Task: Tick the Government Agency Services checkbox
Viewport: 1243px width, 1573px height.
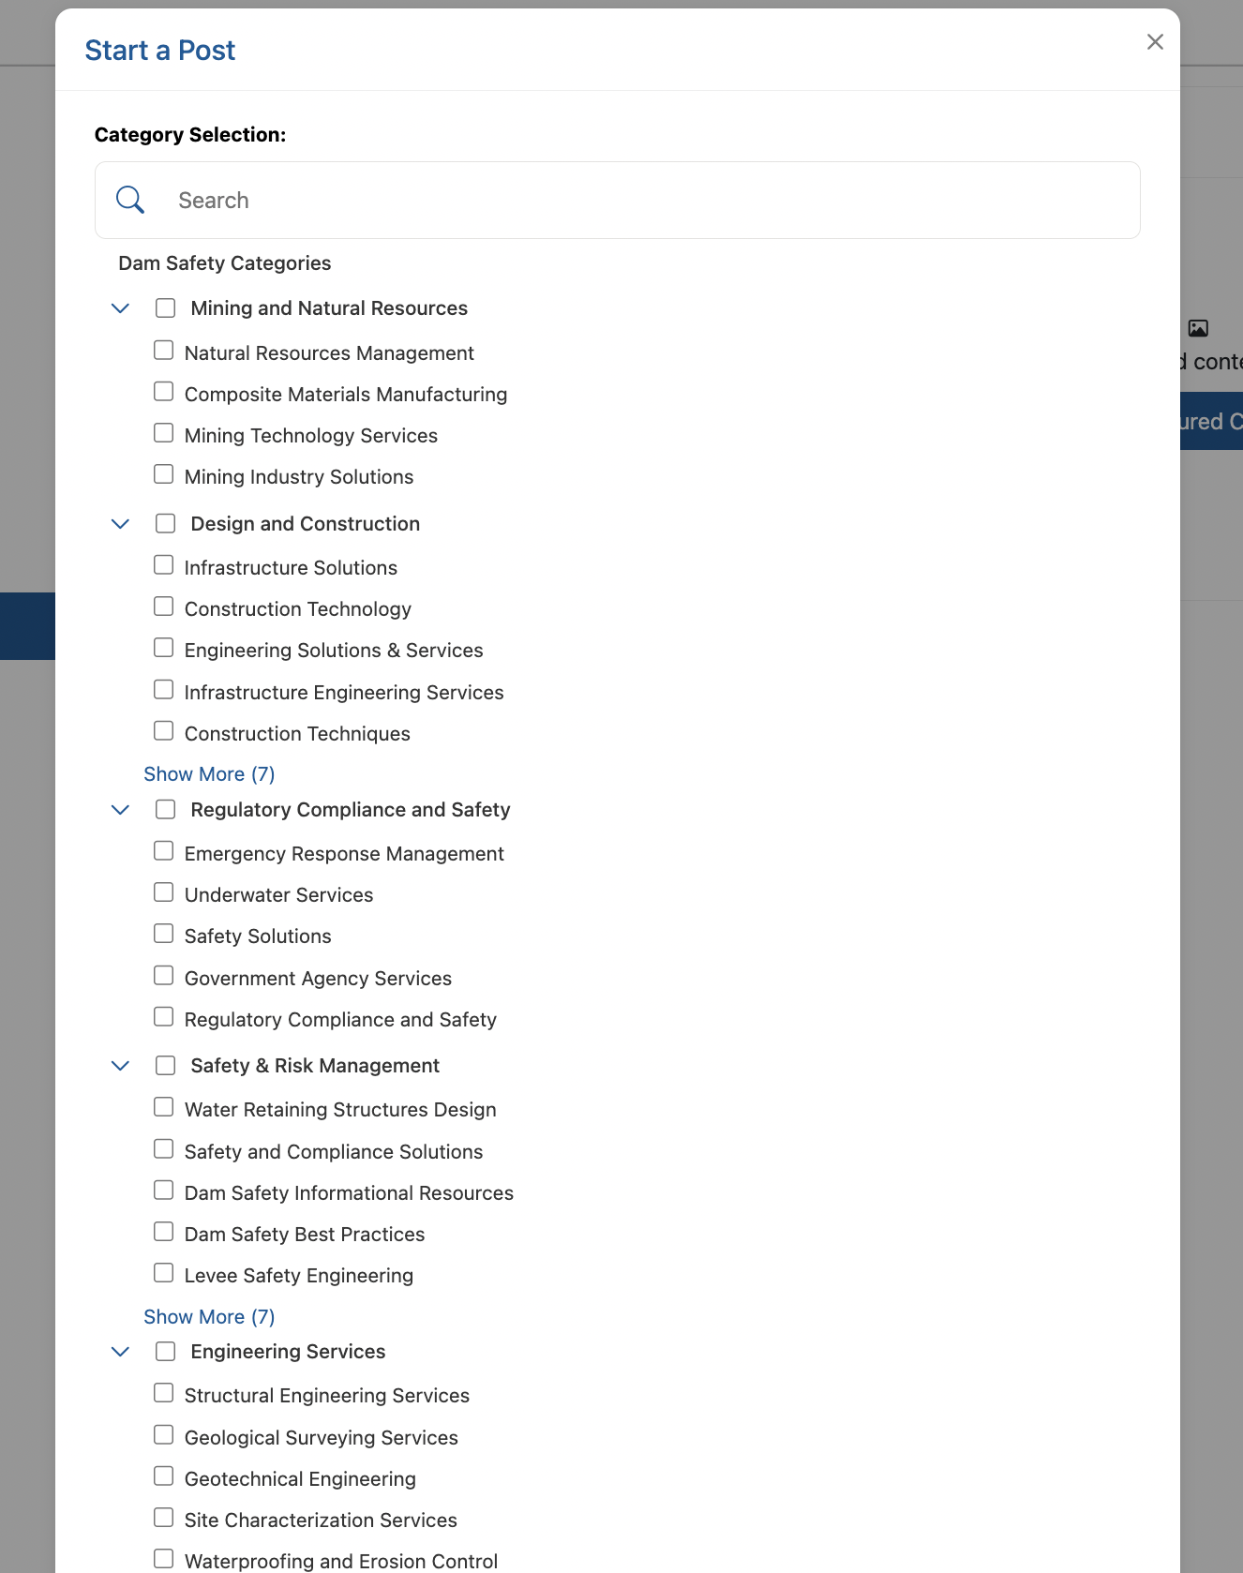Action: pos(164,976)
